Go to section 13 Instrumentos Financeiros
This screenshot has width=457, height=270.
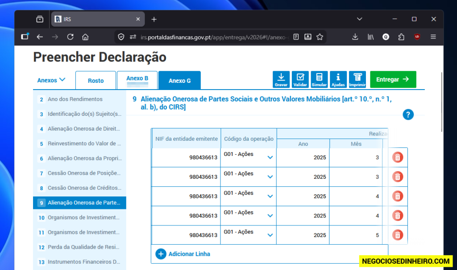pyautogui.click(x=79, y=262)
